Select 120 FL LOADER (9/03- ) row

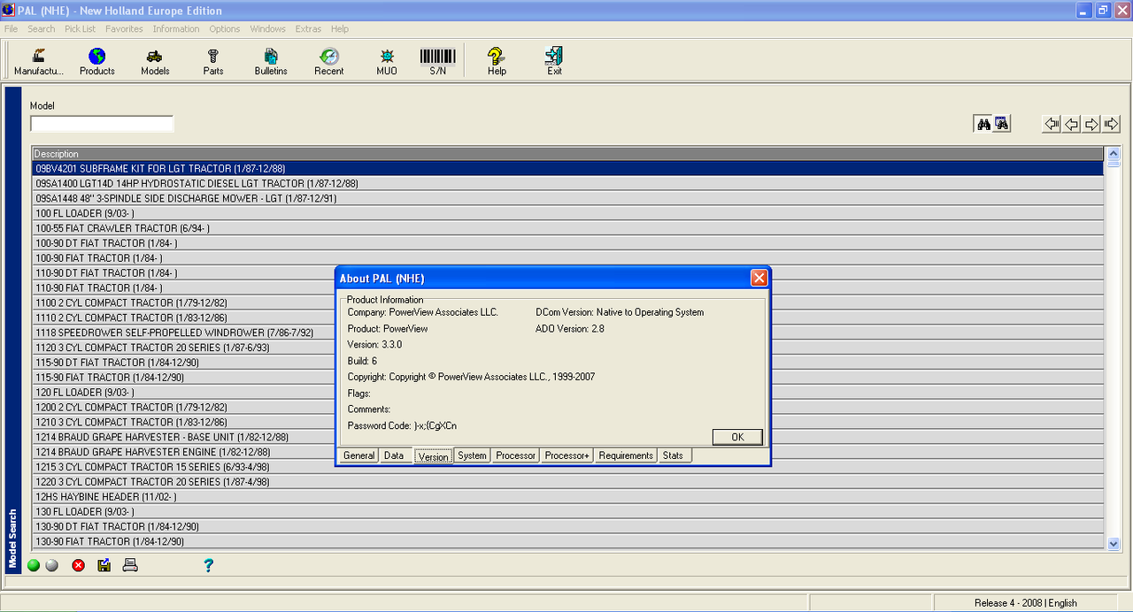568,392
